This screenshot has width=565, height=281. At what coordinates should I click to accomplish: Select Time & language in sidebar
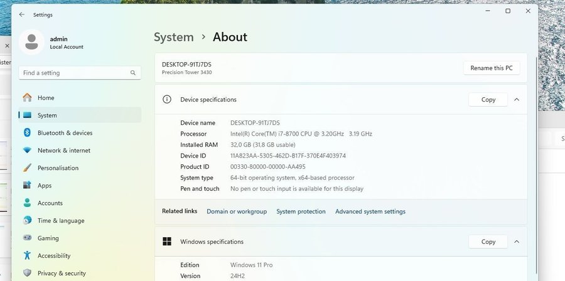(x=60, y=221)
